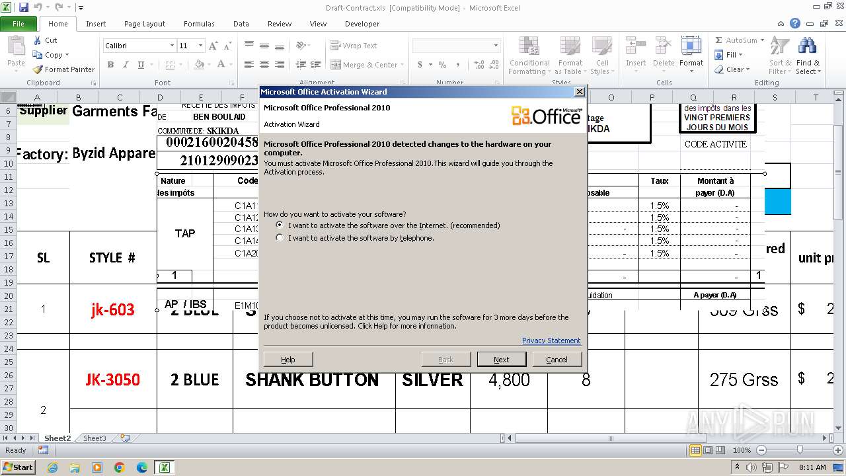Switch to Sheet3 worksheet tab
This screenshot has width=846, height=476.
(x=95, y=438)
